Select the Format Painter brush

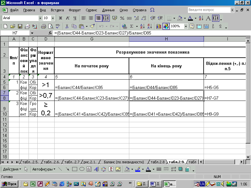click(92, 26)
